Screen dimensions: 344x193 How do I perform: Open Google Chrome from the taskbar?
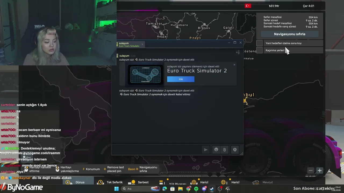pos(188,189)
